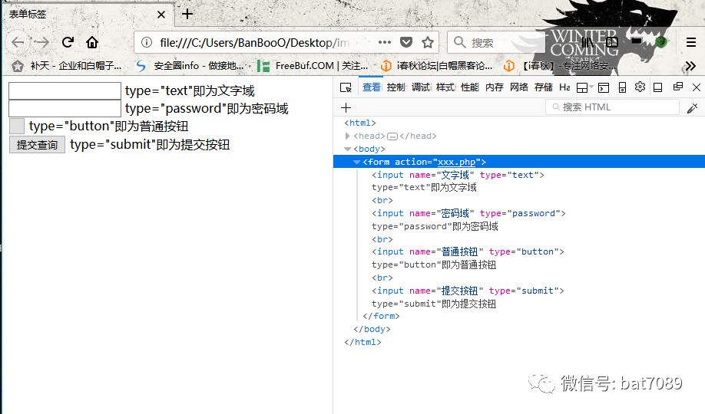Submit form with 提交查询 button
The width and height of the screenshot is (705, 414).
click(38, 145)
